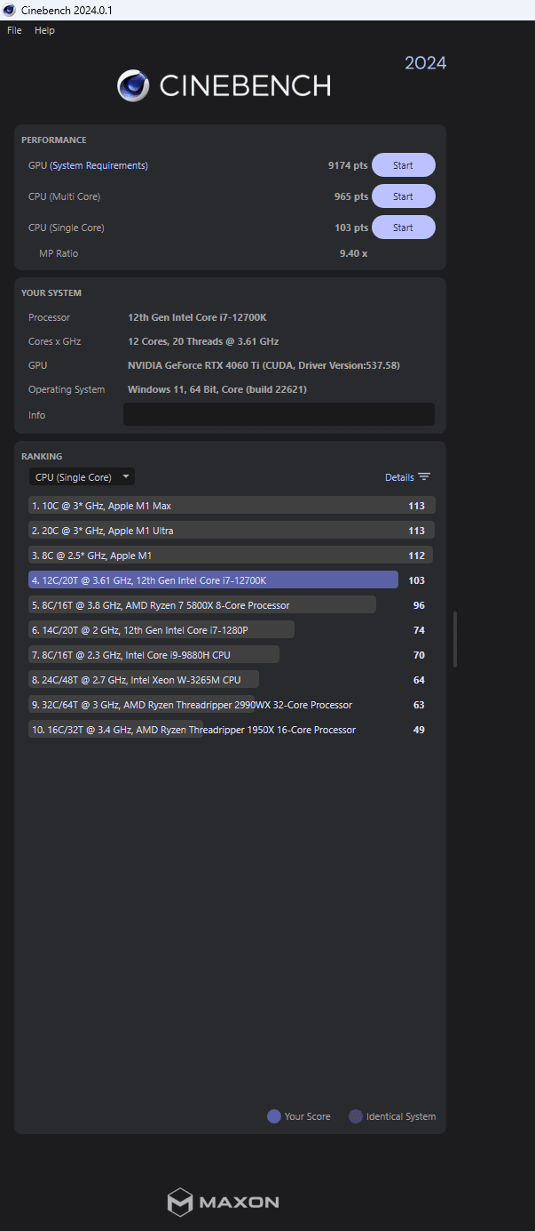Click the window's vertical scrollbar thumb
The image size is (535, 1231).
point(455,639)
